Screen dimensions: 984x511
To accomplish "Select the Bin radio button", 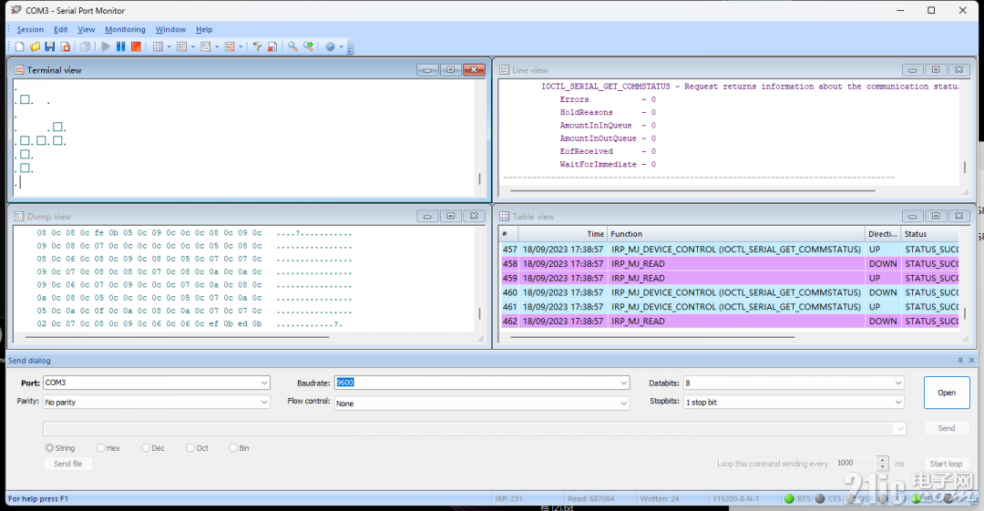I will pos(233,447).
